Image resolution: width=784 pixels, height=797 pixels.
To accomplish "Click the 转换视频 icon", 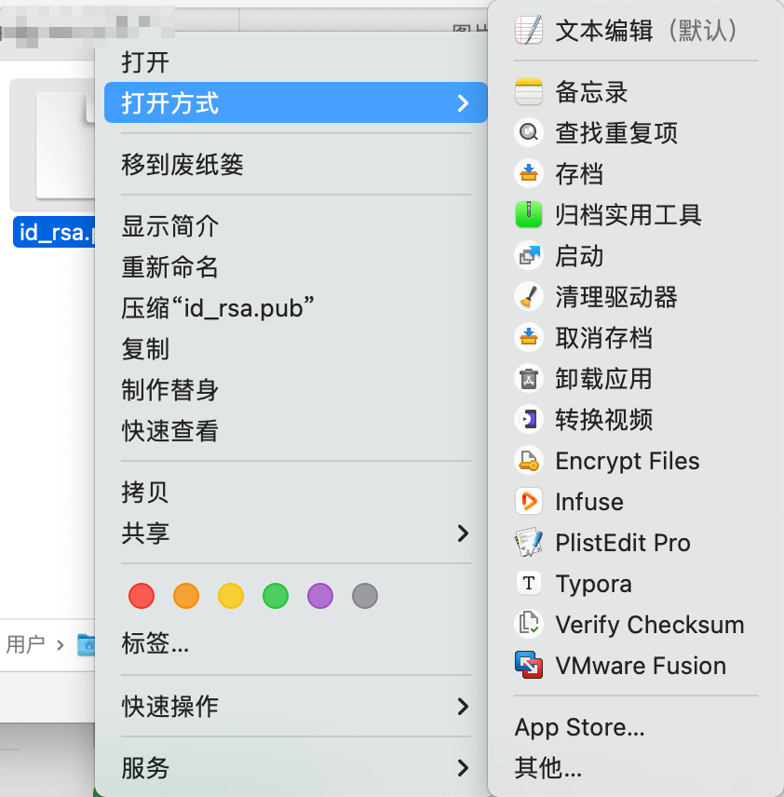I will (529, 420).
